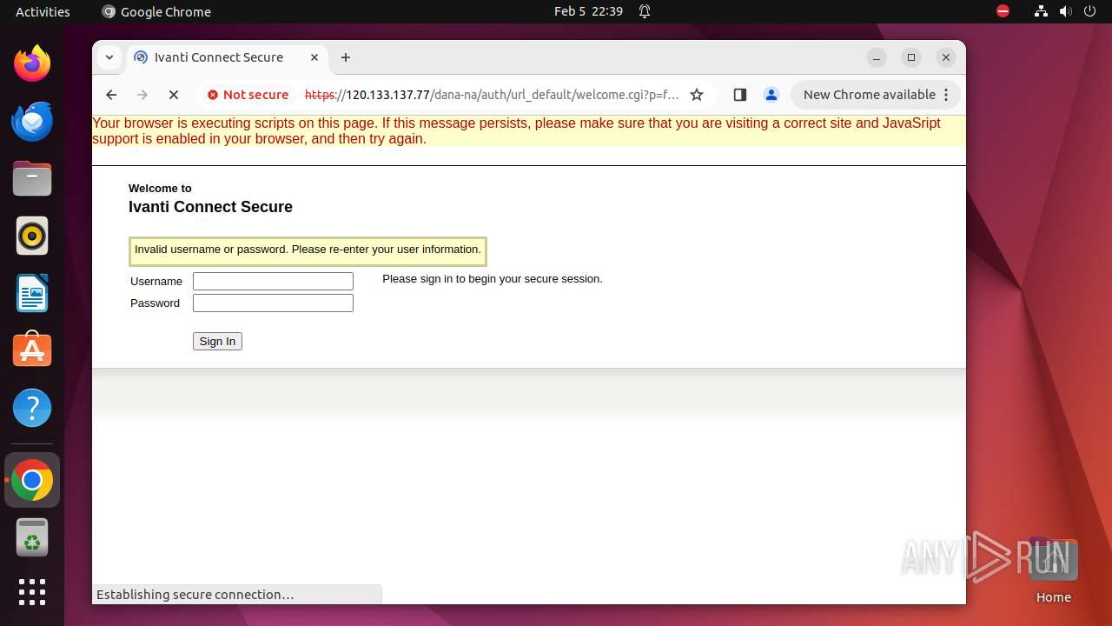Click the 'Establishing secure connection' status text

(195, 595)
